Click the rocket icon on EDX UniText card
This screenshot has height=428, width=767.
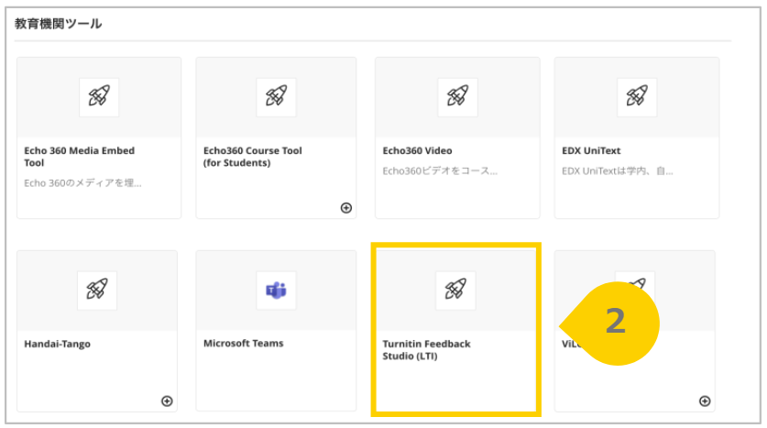click(636, 97)
